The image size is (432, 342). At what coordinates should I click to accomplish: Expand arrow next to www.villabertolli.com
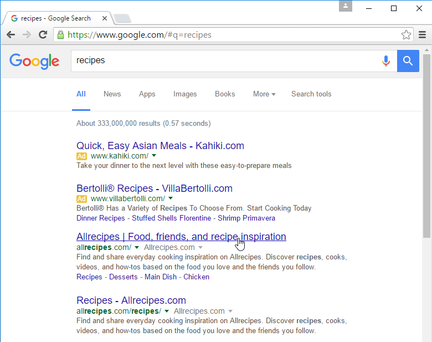tap(171, 198)
